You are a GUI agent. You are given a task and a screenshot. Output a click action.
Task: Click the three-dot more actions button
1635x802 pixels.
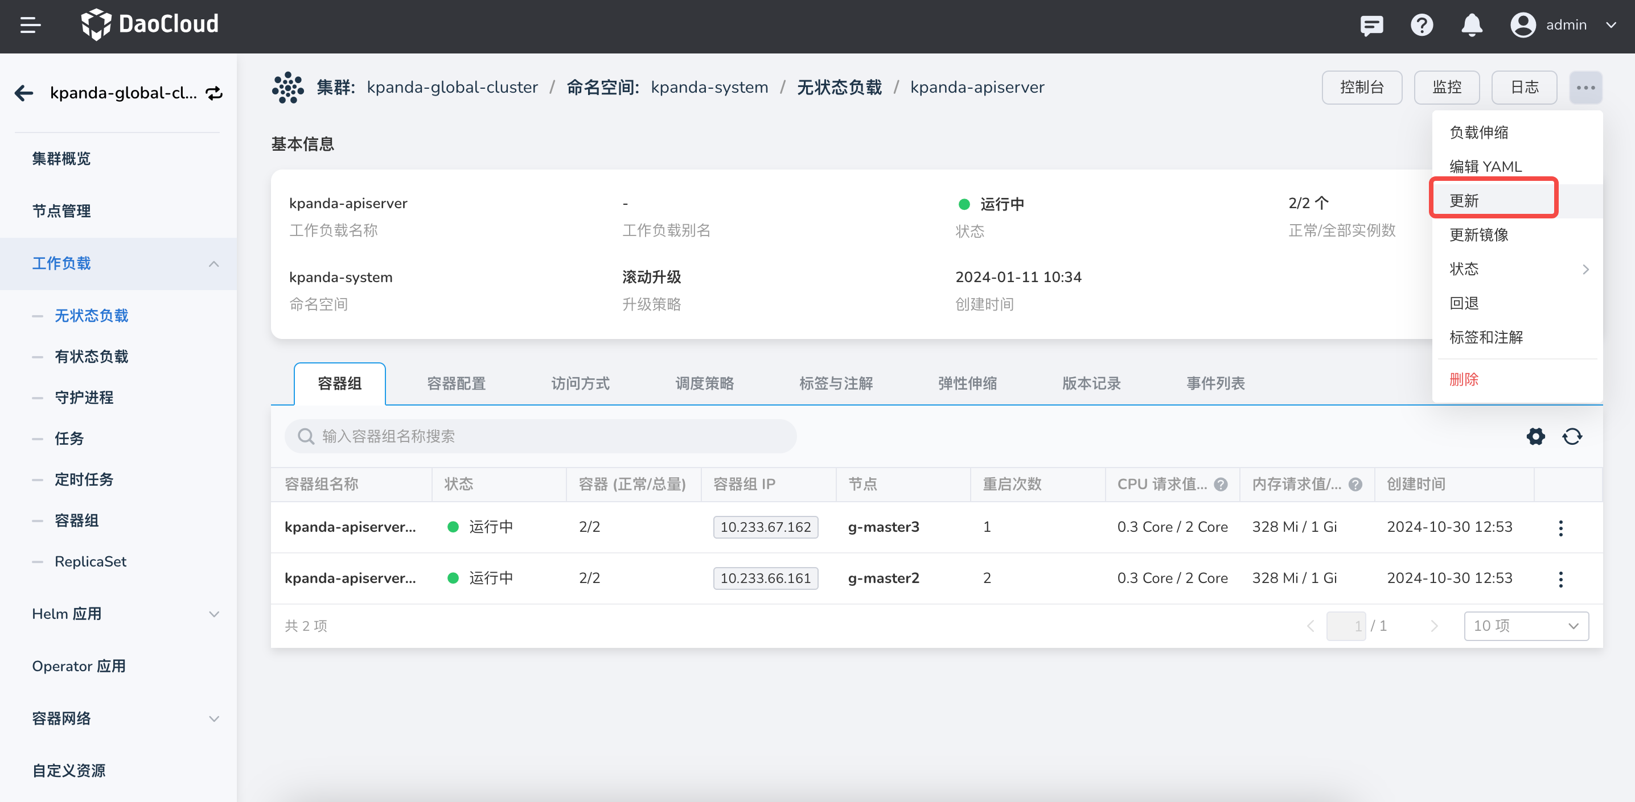click(x=1585, y=88)
